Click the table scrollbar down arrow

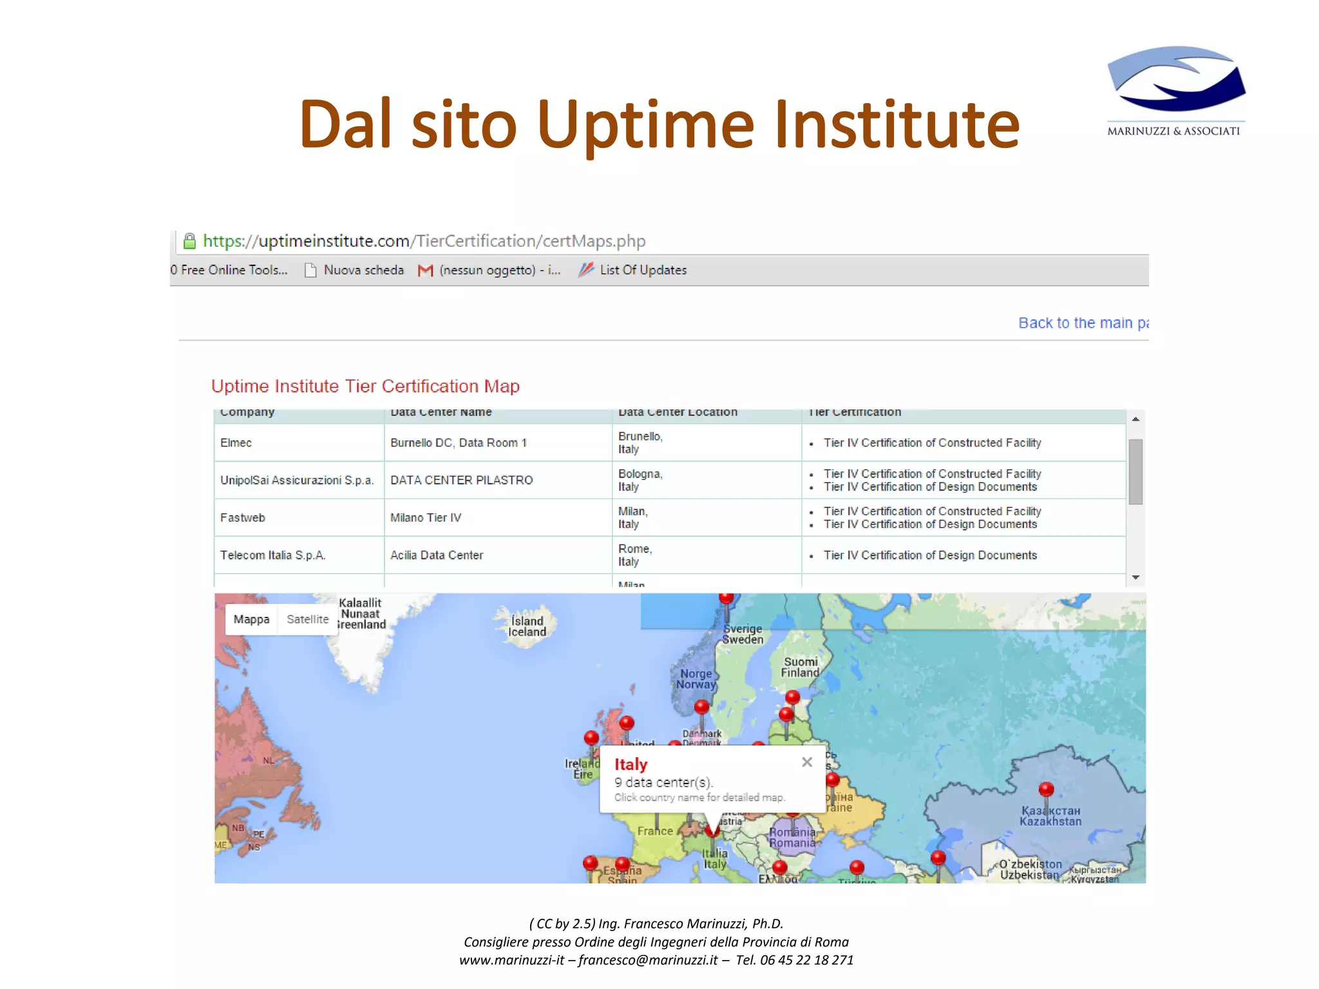pos(1136,578)
